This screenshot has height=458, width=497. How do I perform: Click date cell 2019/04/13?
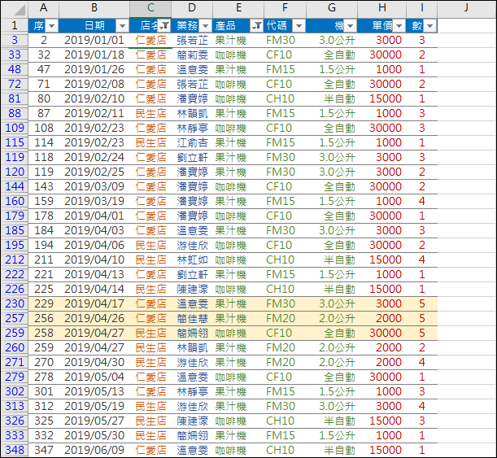tap(94, 274)
